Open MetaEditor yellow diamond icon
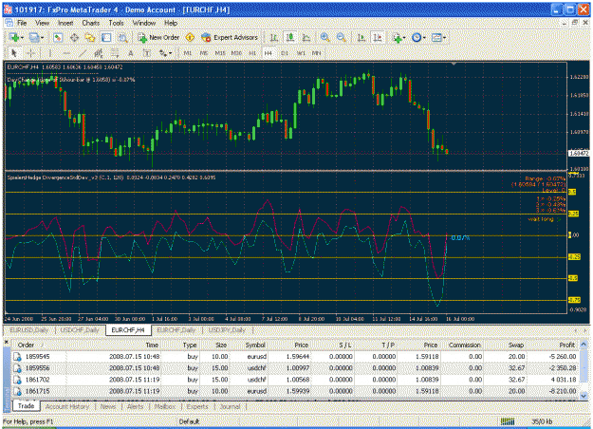Image resolution: width=593 pixels, height=429 pixels. click(190, 37)
